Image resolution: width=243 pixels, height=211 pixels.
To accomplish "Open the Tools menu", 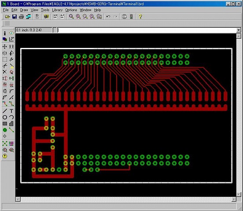I will [45, 10].
